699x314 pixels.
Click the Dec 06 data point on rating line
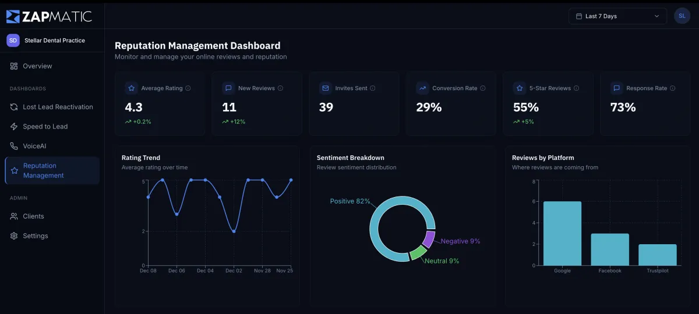click(x=176, y=215)
